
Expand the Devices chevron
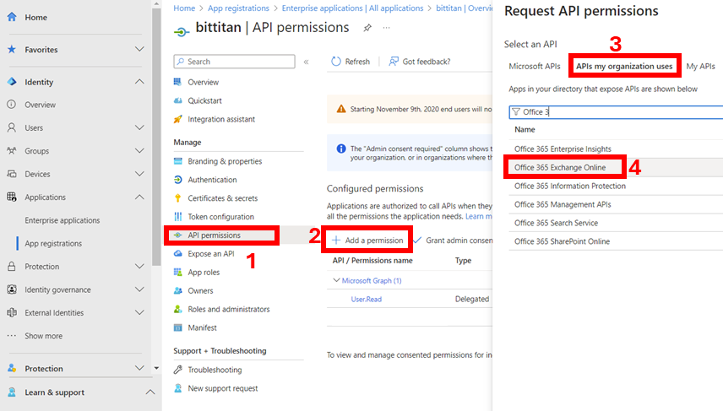(x=139, y=174)
